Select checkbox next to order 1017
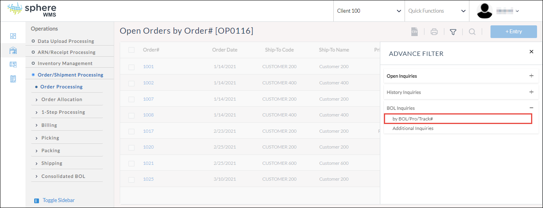 coord(131,131)
